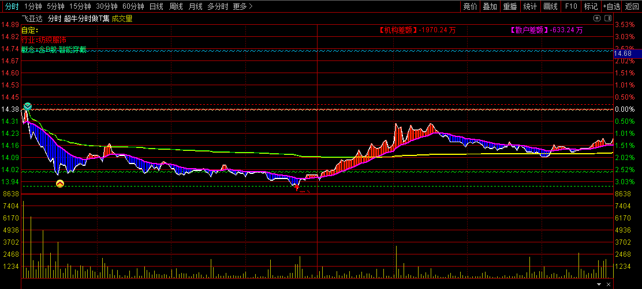Click the 3.53% label on right axis
Screen dimensions: 642x289
(625, 25)
